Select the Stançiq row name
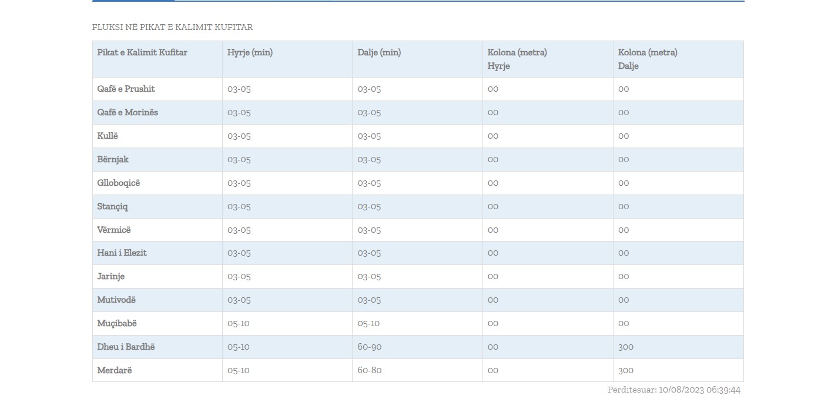This screenshot has height=419, width=838. pos(112,206)
